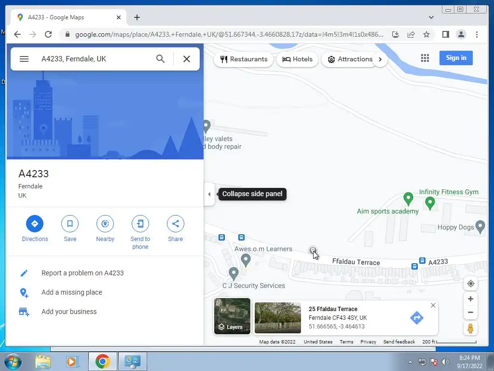
Task: Filter map by Attractions
Action: click(x=350, y=59)
